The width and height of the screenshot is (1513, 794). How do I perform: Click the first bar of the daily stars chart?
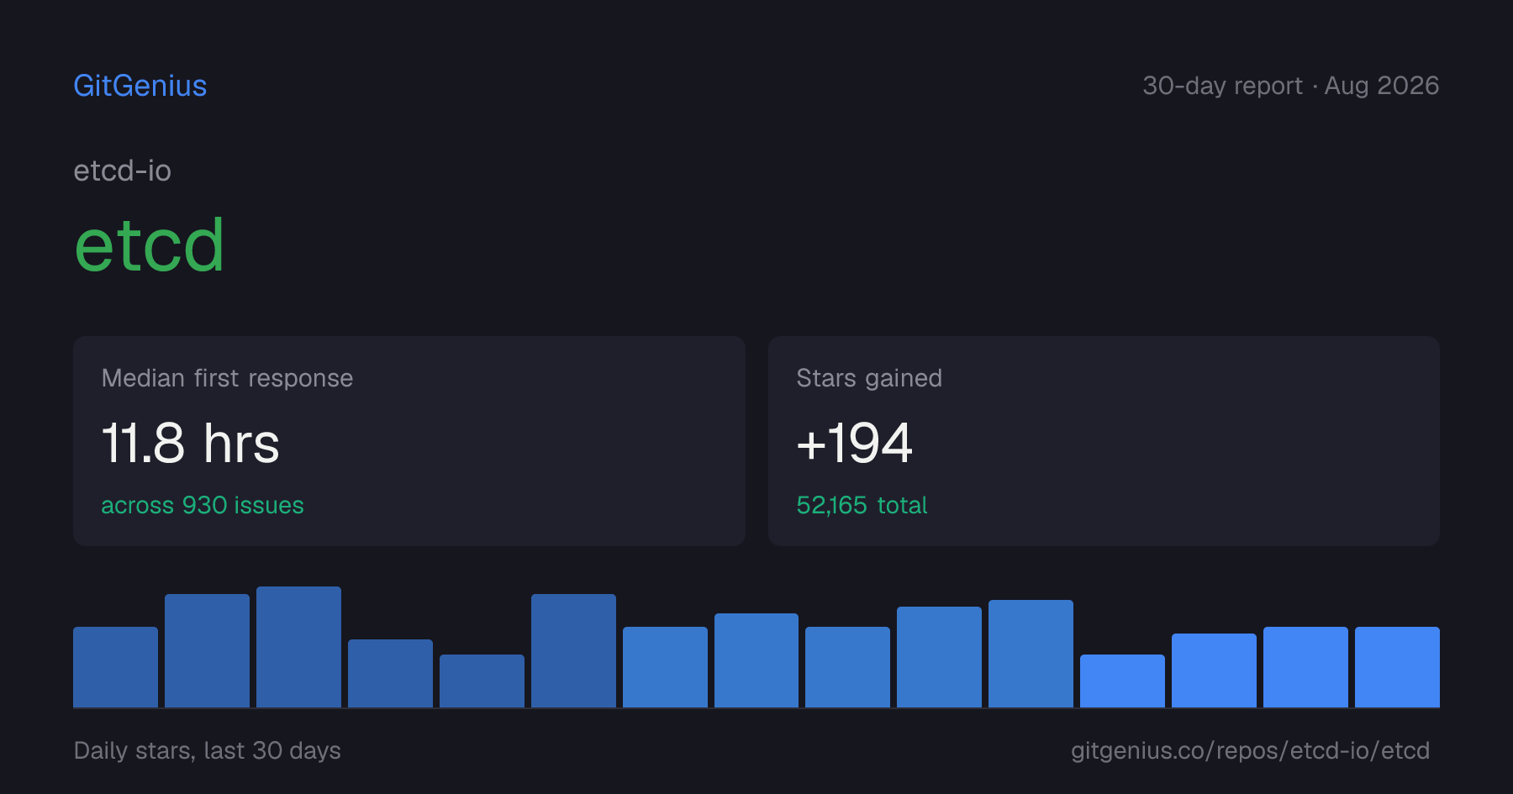pos(115,667)
